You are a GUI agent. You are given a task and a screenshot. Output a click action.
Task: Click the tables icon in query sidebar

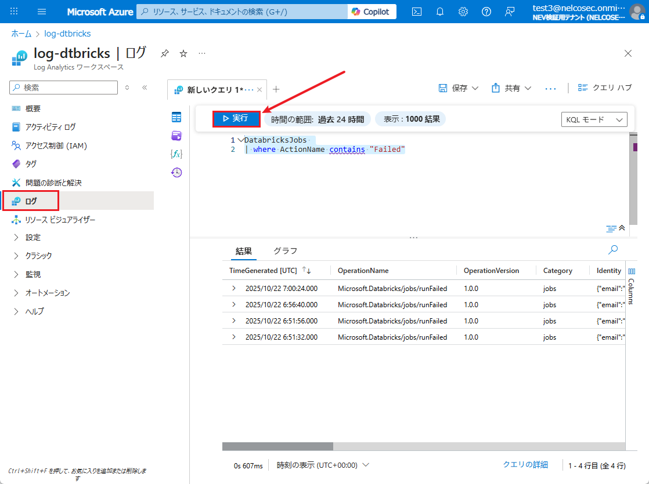(176, 118)
